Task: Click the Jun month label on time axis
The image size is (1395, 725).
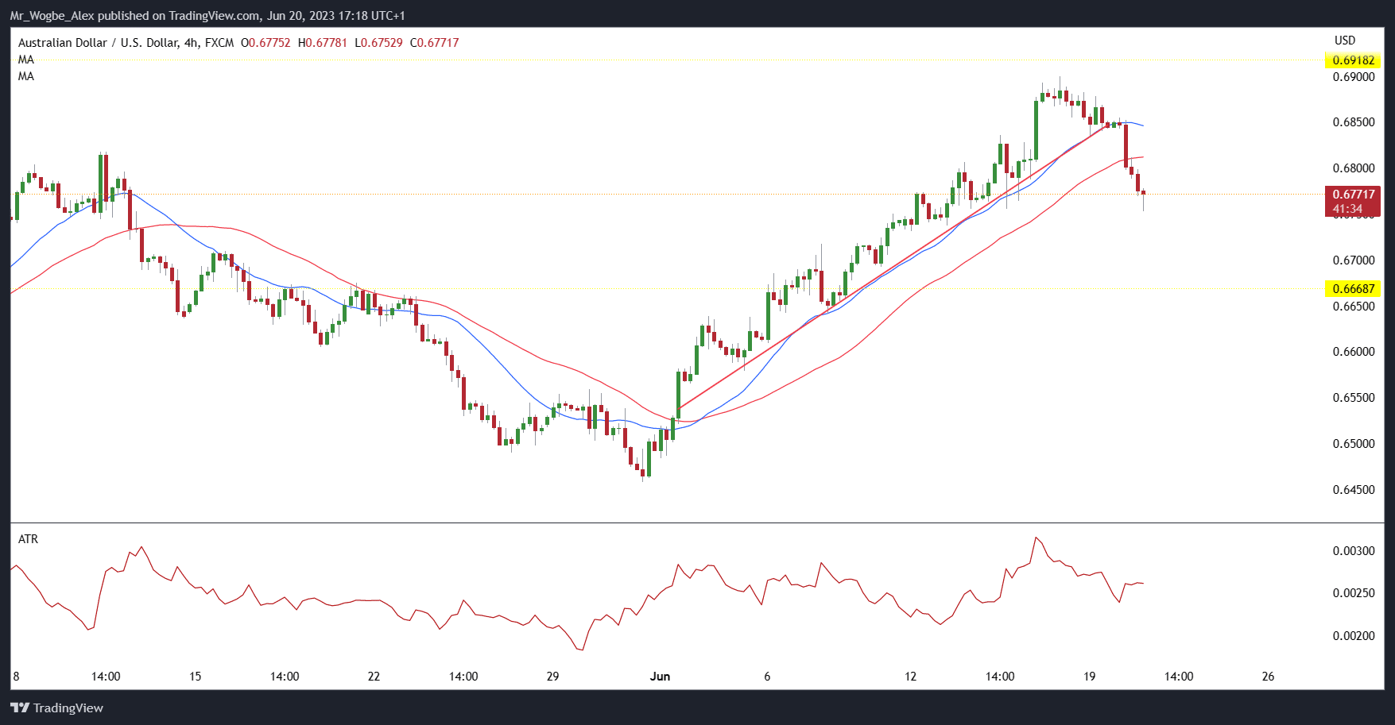Action: pyautogui.click(x=660, y=677)
